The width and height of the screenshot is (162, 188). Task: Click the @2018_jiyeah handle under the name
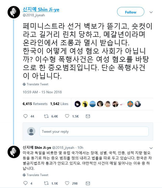tap(34, 15)
